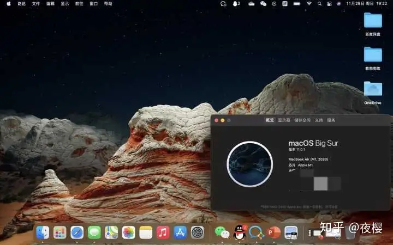Click the Big Sur circular logo image
This screenshot has width=393, height=245.
[250, 164]
